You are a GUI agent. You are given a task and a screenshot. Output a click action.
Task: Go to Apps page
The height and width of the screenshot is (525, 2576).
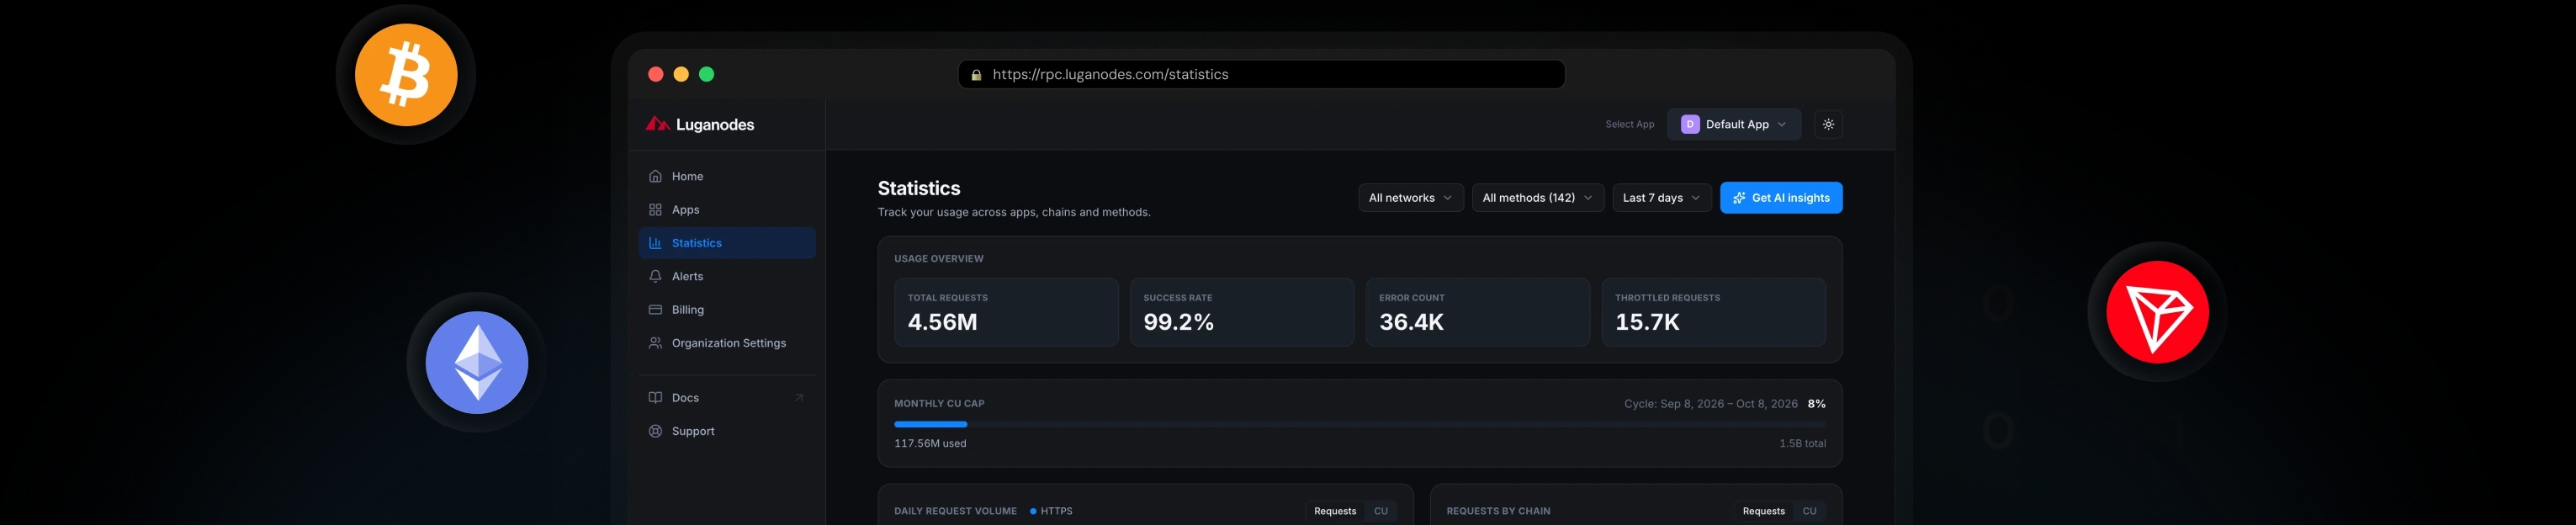click(x=727, y=210)
